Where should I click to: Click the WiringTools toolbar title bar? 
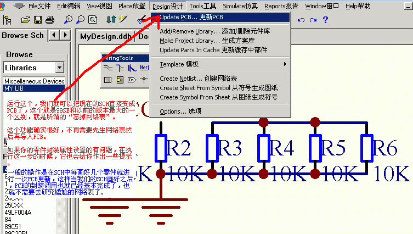pos(126,58)
